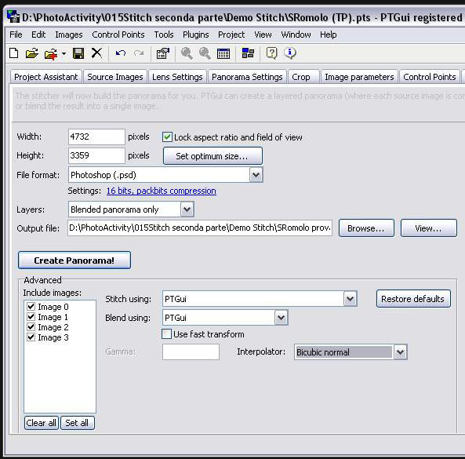Click the PTGui application icon in title bar
This screenshot has width=465, height=459.
(x=13, y=16)
